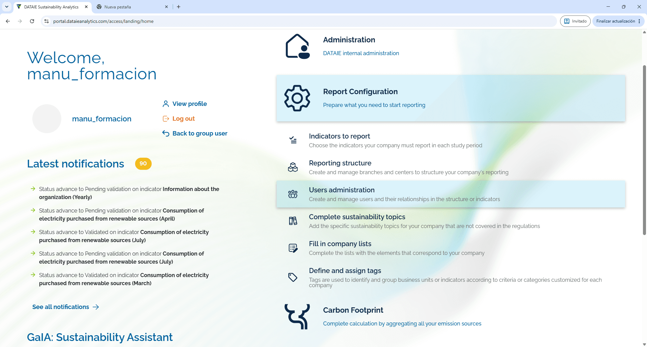Click the Fill in company lists icon
The width and height of the screenshot is (647, 347).
point(293,248)
